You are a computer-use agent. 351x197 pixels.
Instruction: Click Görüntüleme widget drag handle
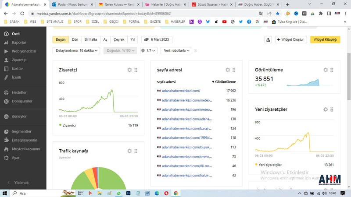point(332,70)
